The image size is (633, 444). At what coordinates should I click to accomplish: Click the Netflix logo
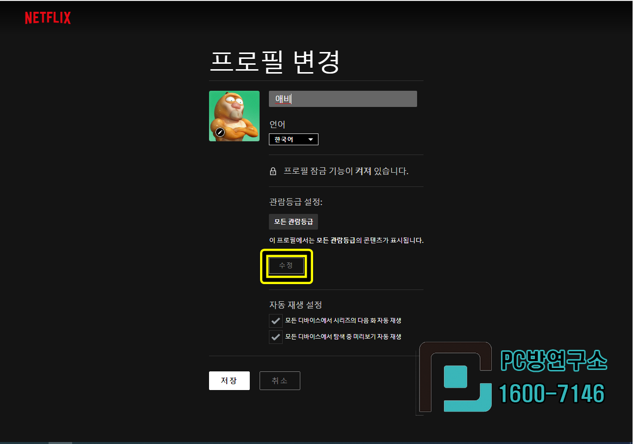48,18
